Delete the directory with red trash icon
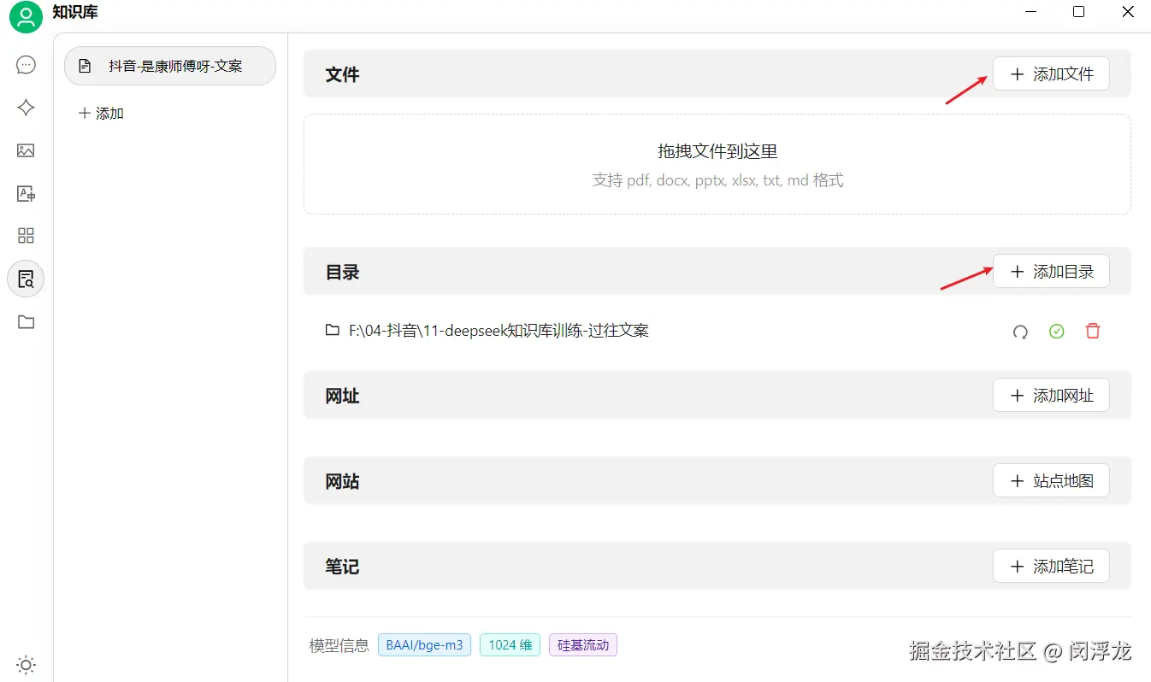The image size is (1151, 682). pyautogui.click(x=1093, y=332)
